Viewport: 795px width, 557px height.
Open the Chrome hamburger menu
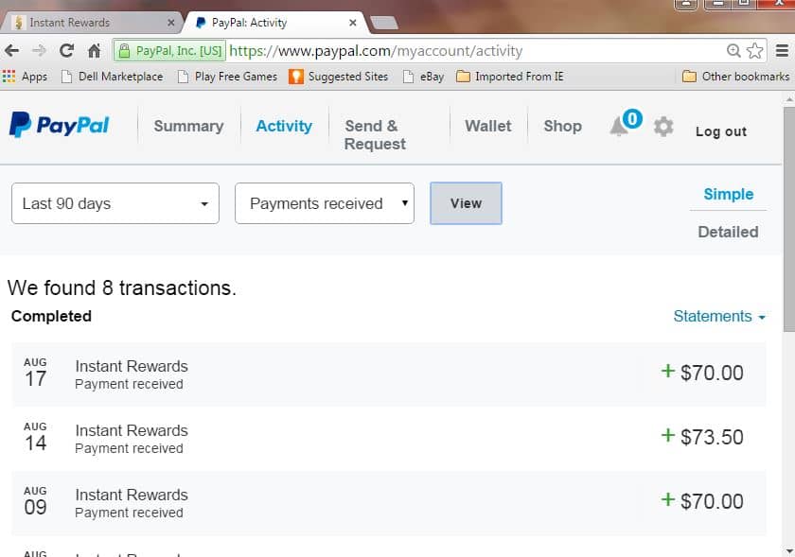click(x=783, y=51)
